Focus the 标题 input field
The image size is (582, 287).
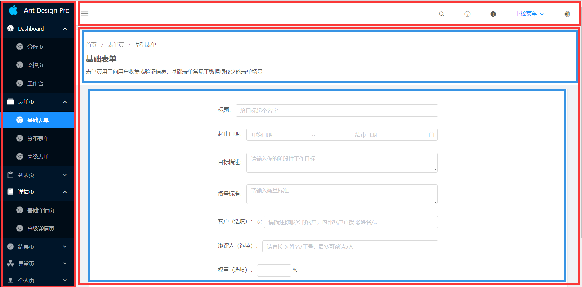[x=337, y=111]
